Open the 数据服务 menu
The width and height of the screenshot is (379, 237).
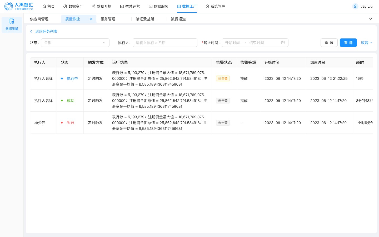158,6
